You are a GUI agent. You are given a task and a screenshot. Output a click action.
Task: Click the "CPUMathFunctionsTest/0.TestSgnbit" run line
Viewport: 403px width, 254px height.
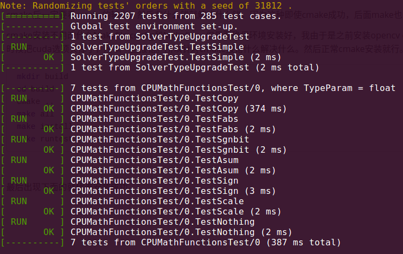(x=160, y=139)
